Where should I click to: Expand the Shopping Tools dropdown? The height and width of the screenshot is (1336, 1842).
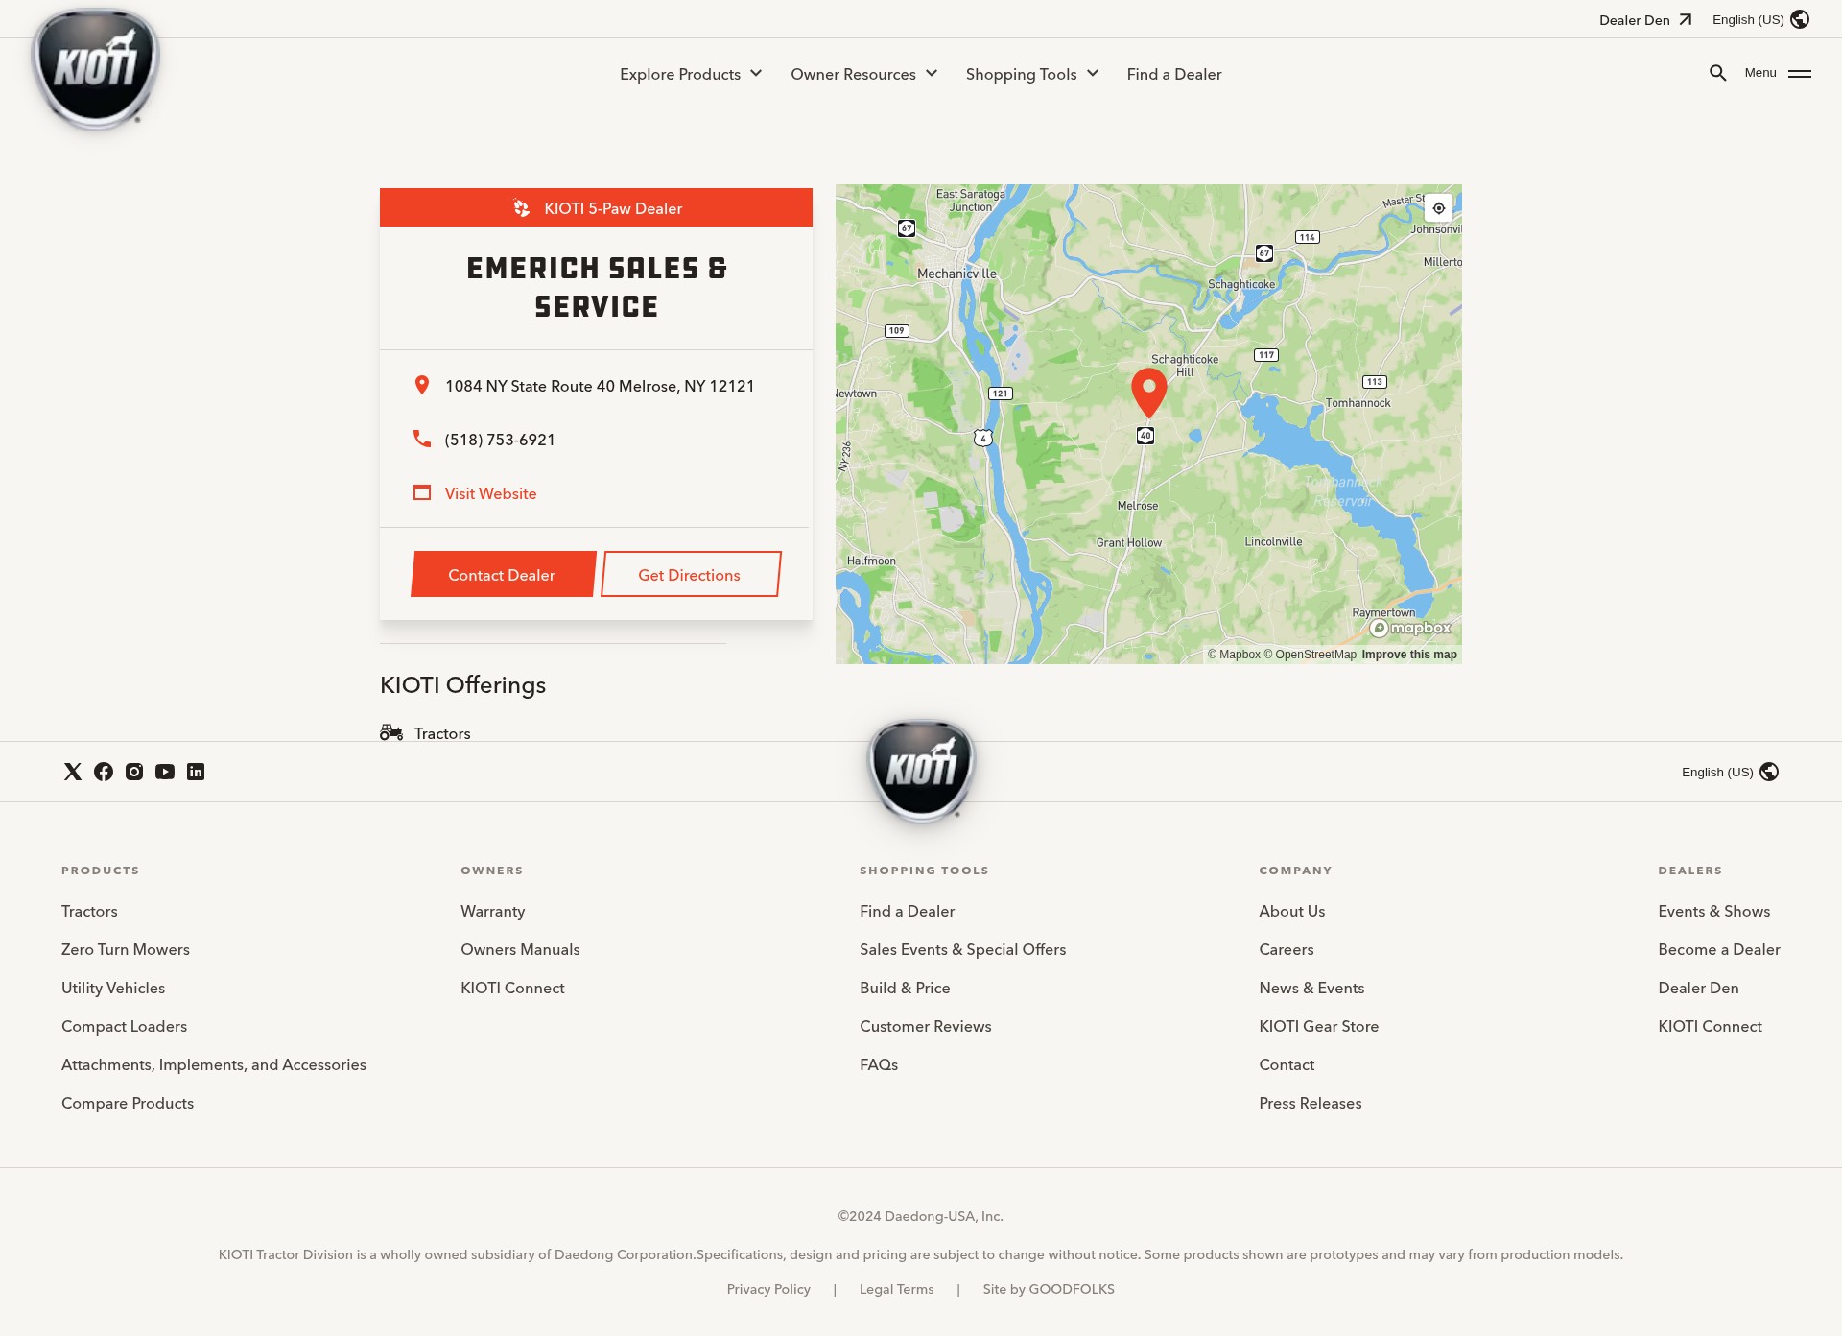coord(1032,74)
